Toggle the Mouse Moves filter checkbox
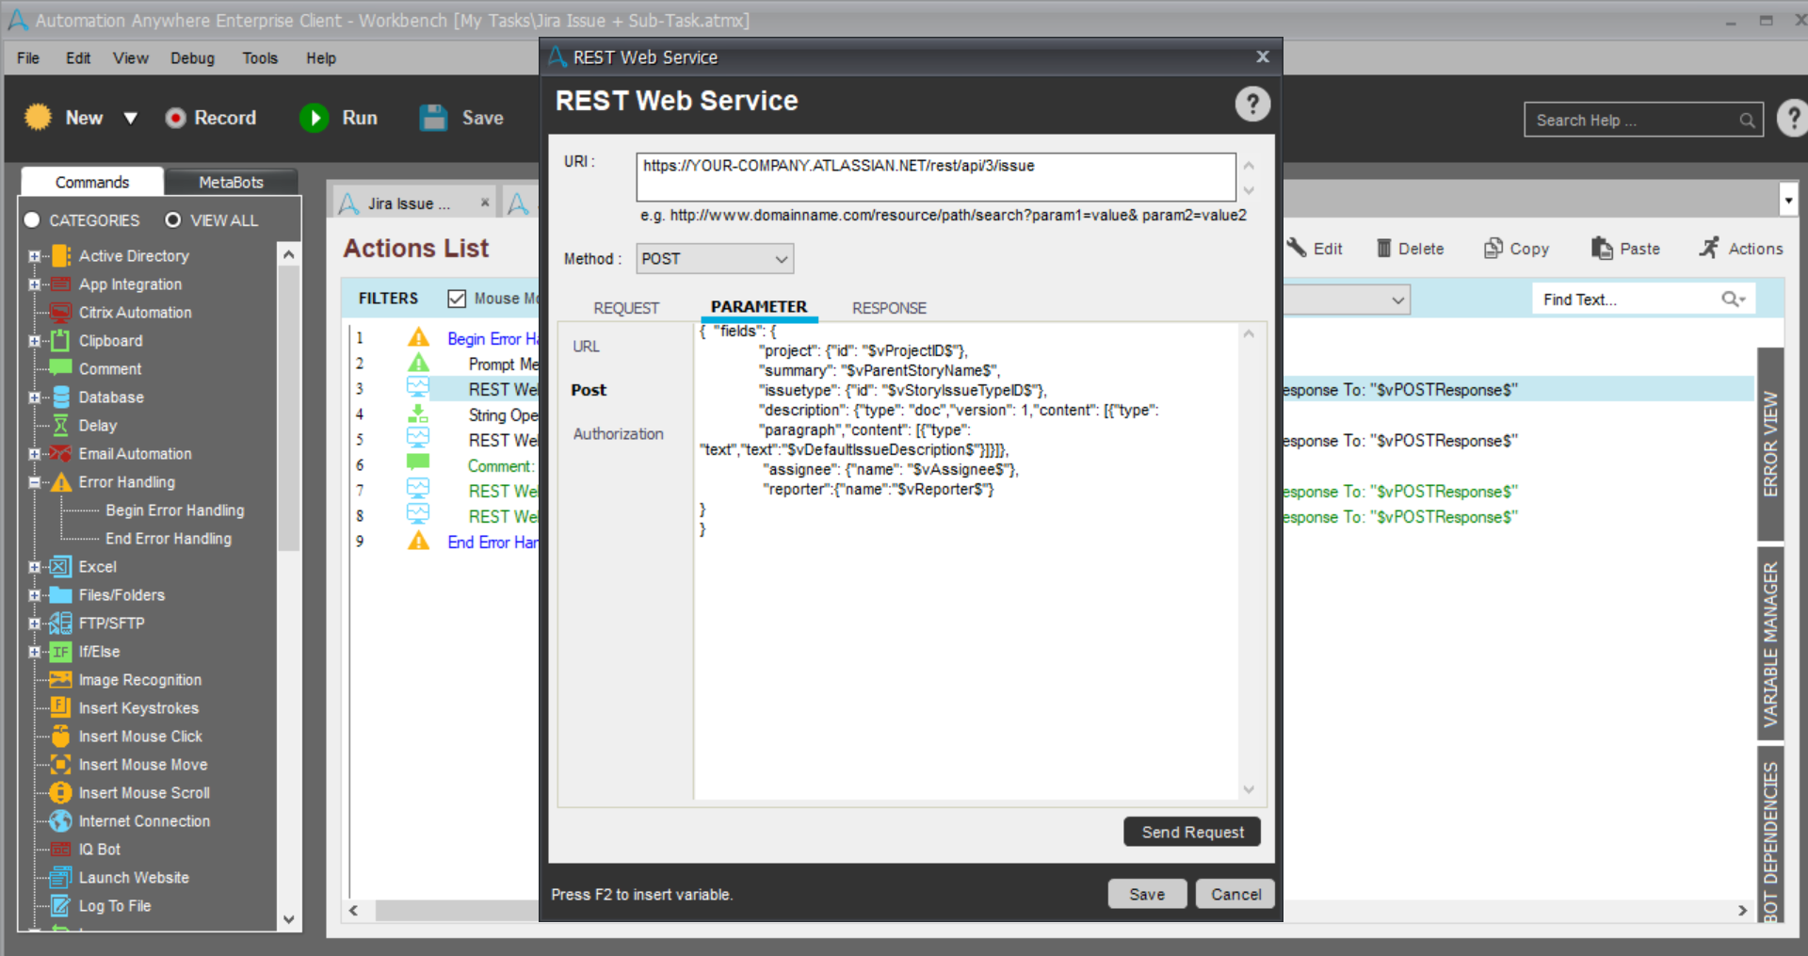 coord(457,299)
